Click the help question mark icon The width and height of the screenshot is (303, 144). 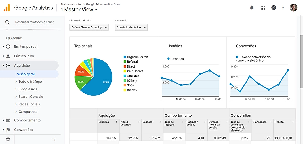pyautogui.click(x=273, y=8)
